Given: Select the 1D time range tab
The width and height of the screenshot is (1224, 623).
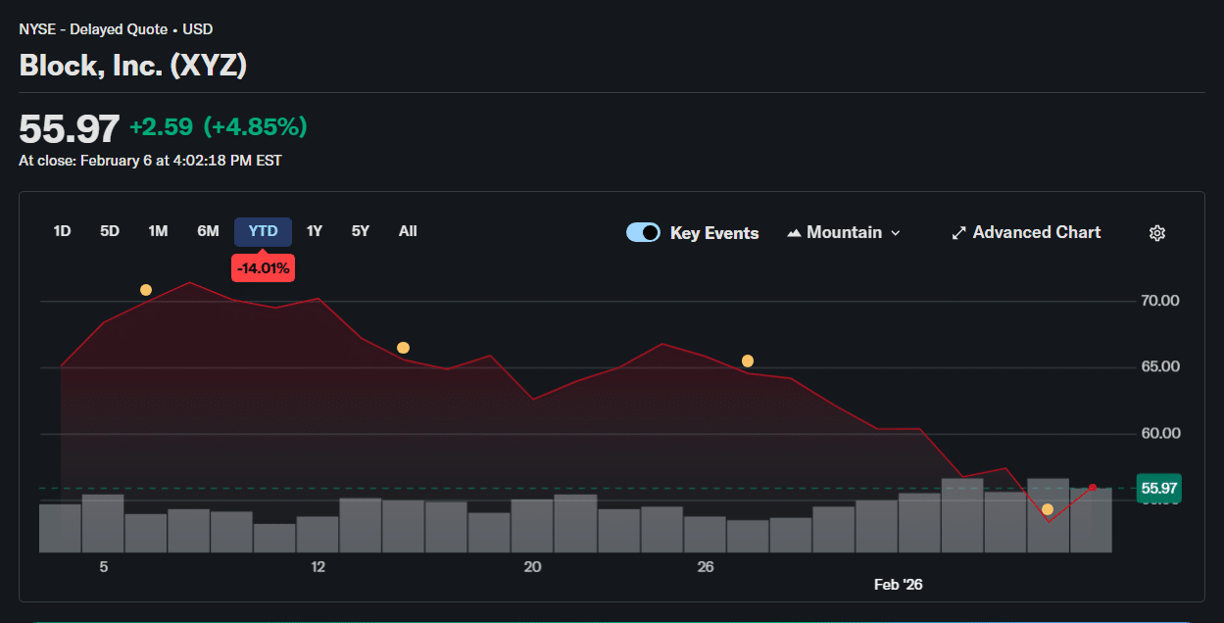Looking at the screenshot, I should (62, 231).
